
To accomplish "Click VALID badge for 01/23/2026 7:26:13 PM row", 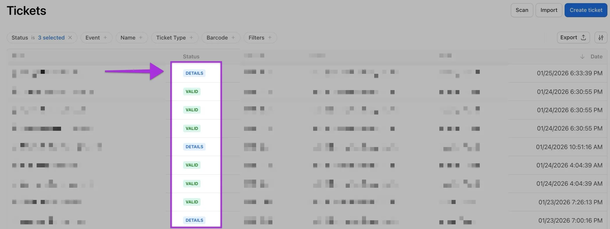I will [x=192, y=202].
